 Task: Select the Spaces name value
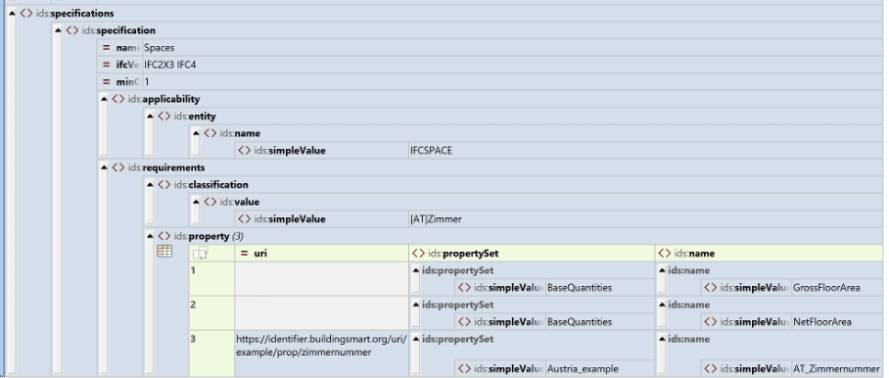(512, 48)
